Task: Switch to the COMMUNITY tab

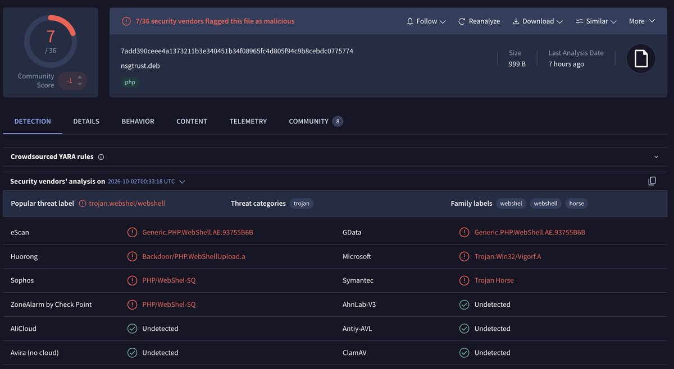Action: [x=316, y=121]
